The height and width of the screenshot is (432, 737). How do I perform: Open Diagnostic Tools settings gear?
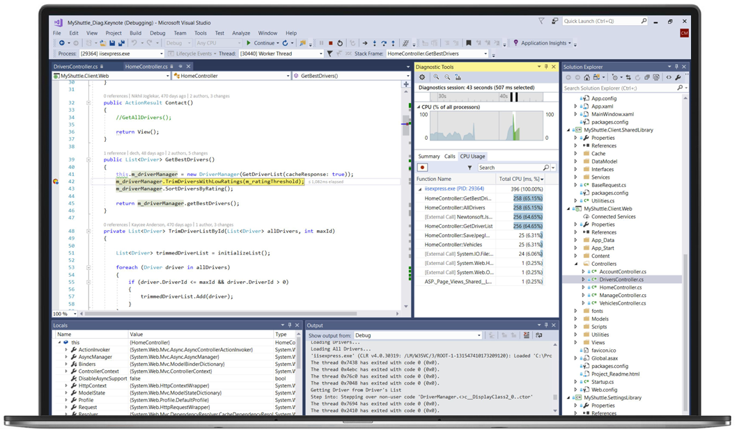pos(422,77)
